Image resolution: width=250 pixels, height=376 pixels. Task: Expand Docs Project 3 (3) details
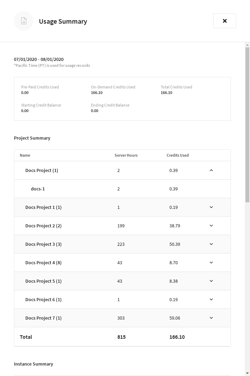pos(211,244)
